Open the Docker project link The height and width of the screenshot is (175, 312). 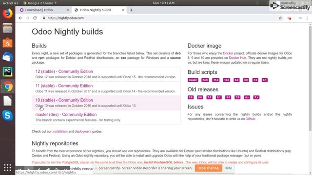(x=228, y=53)
